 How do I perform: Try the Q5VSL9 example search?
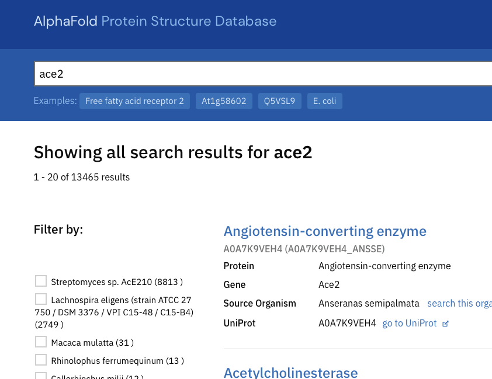click(x=279, y=101)
